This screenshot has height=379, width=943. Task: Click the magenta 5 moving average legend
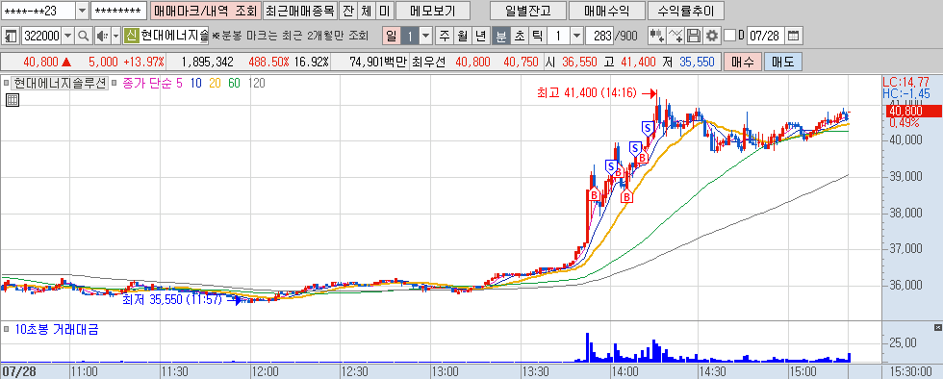[179, 83]
